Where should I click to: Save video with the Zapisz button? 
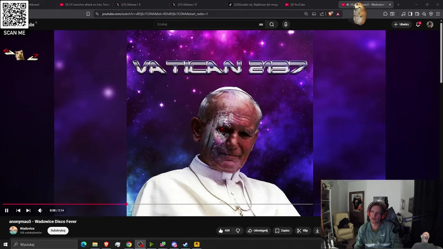point(282,231)
